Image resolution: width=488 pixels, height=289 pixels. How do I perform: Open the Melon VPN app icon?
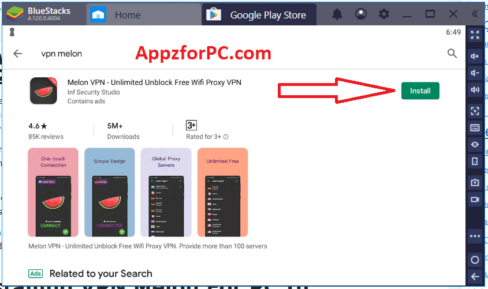point(43,91)
